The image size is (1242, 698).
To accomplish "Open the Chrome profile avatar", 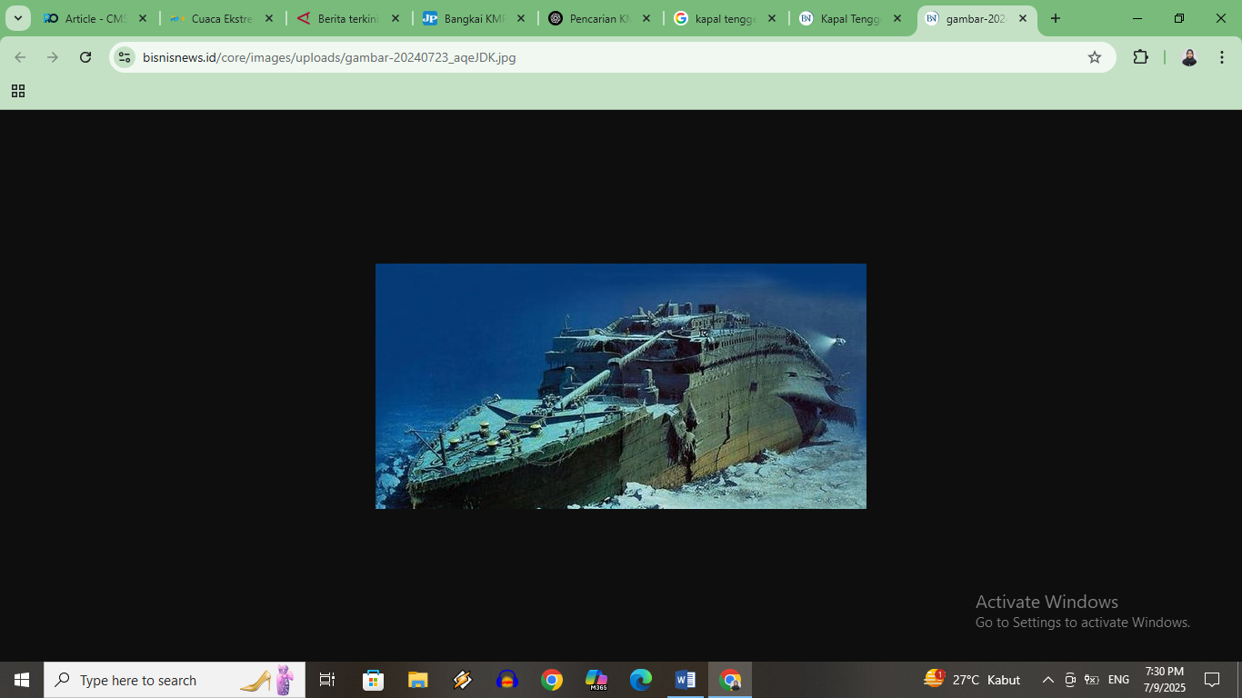I will pyautogui.click(x=1189, y=57).
